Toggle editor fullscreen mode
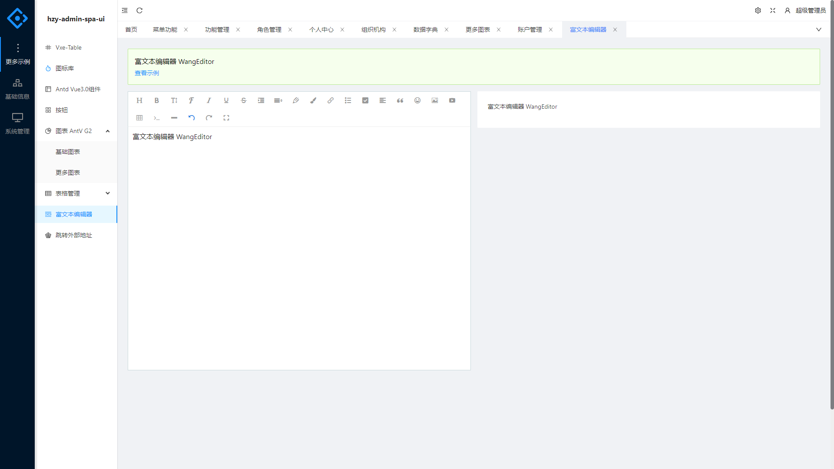Image resolution: width=834 pixels, height=469 pixels. (x=226, y=118)
